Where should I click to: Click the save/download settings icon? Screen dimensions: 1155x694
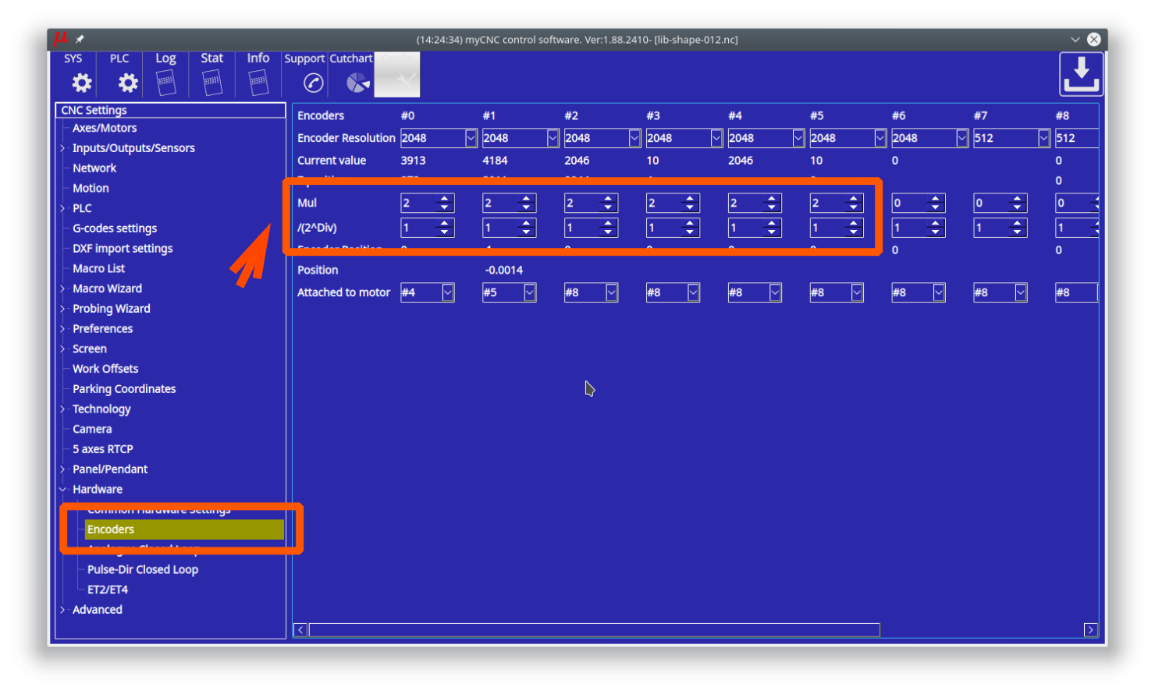1081,74
